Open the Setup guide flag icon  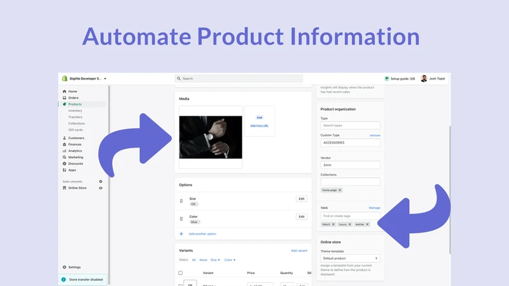tap(387, 78)
